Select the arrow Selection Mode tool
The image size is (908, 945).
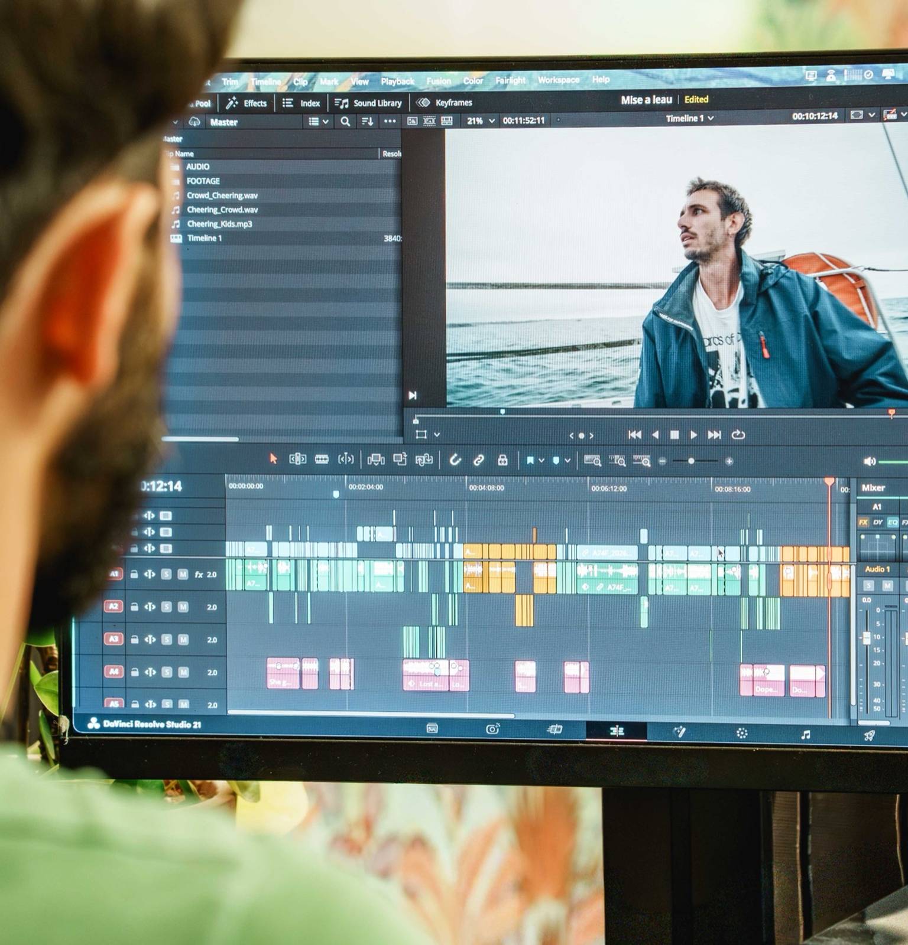(273, 458)
